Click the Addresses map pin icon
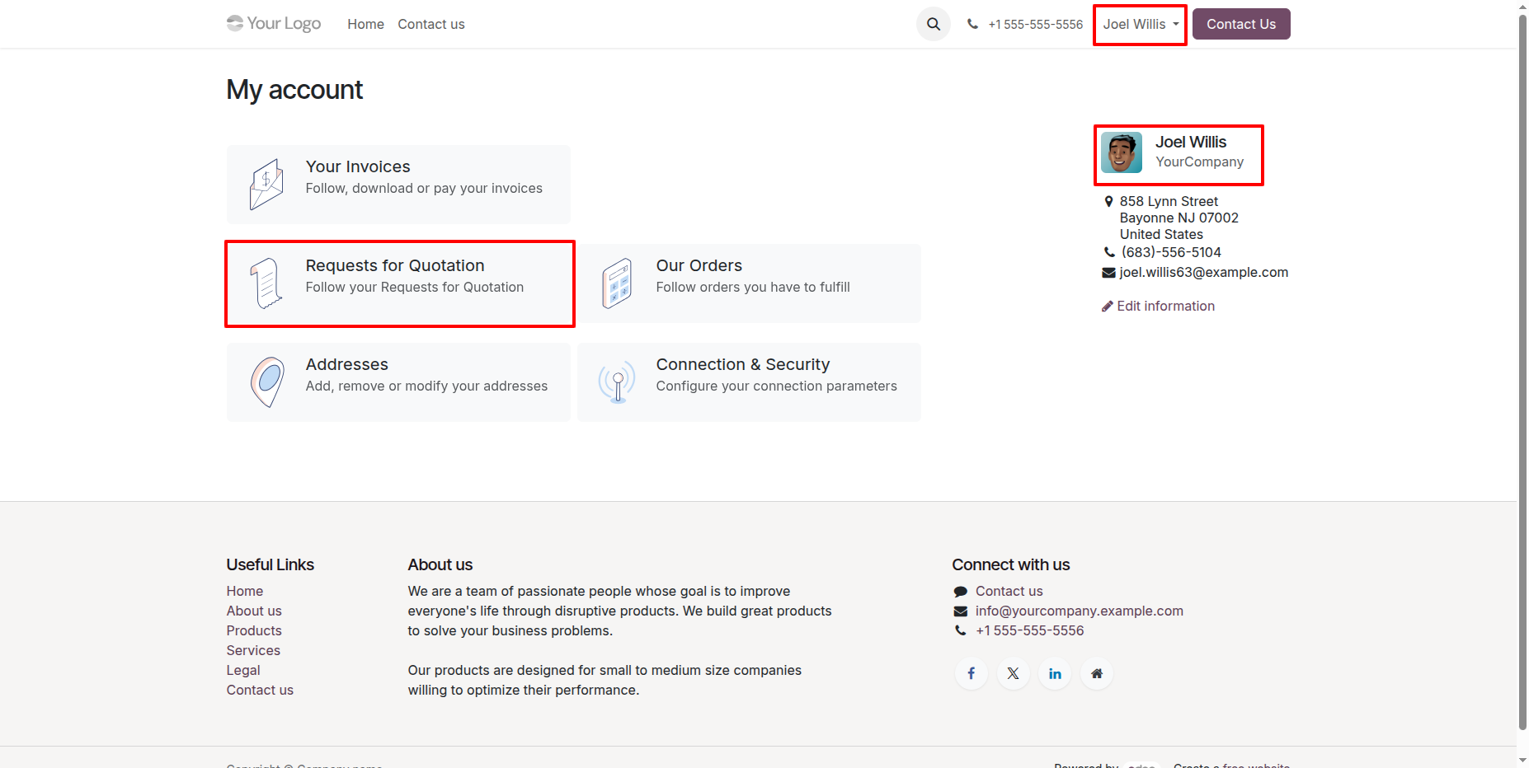The width and height of the screenshot is (1529, 768). coord(267,382)
